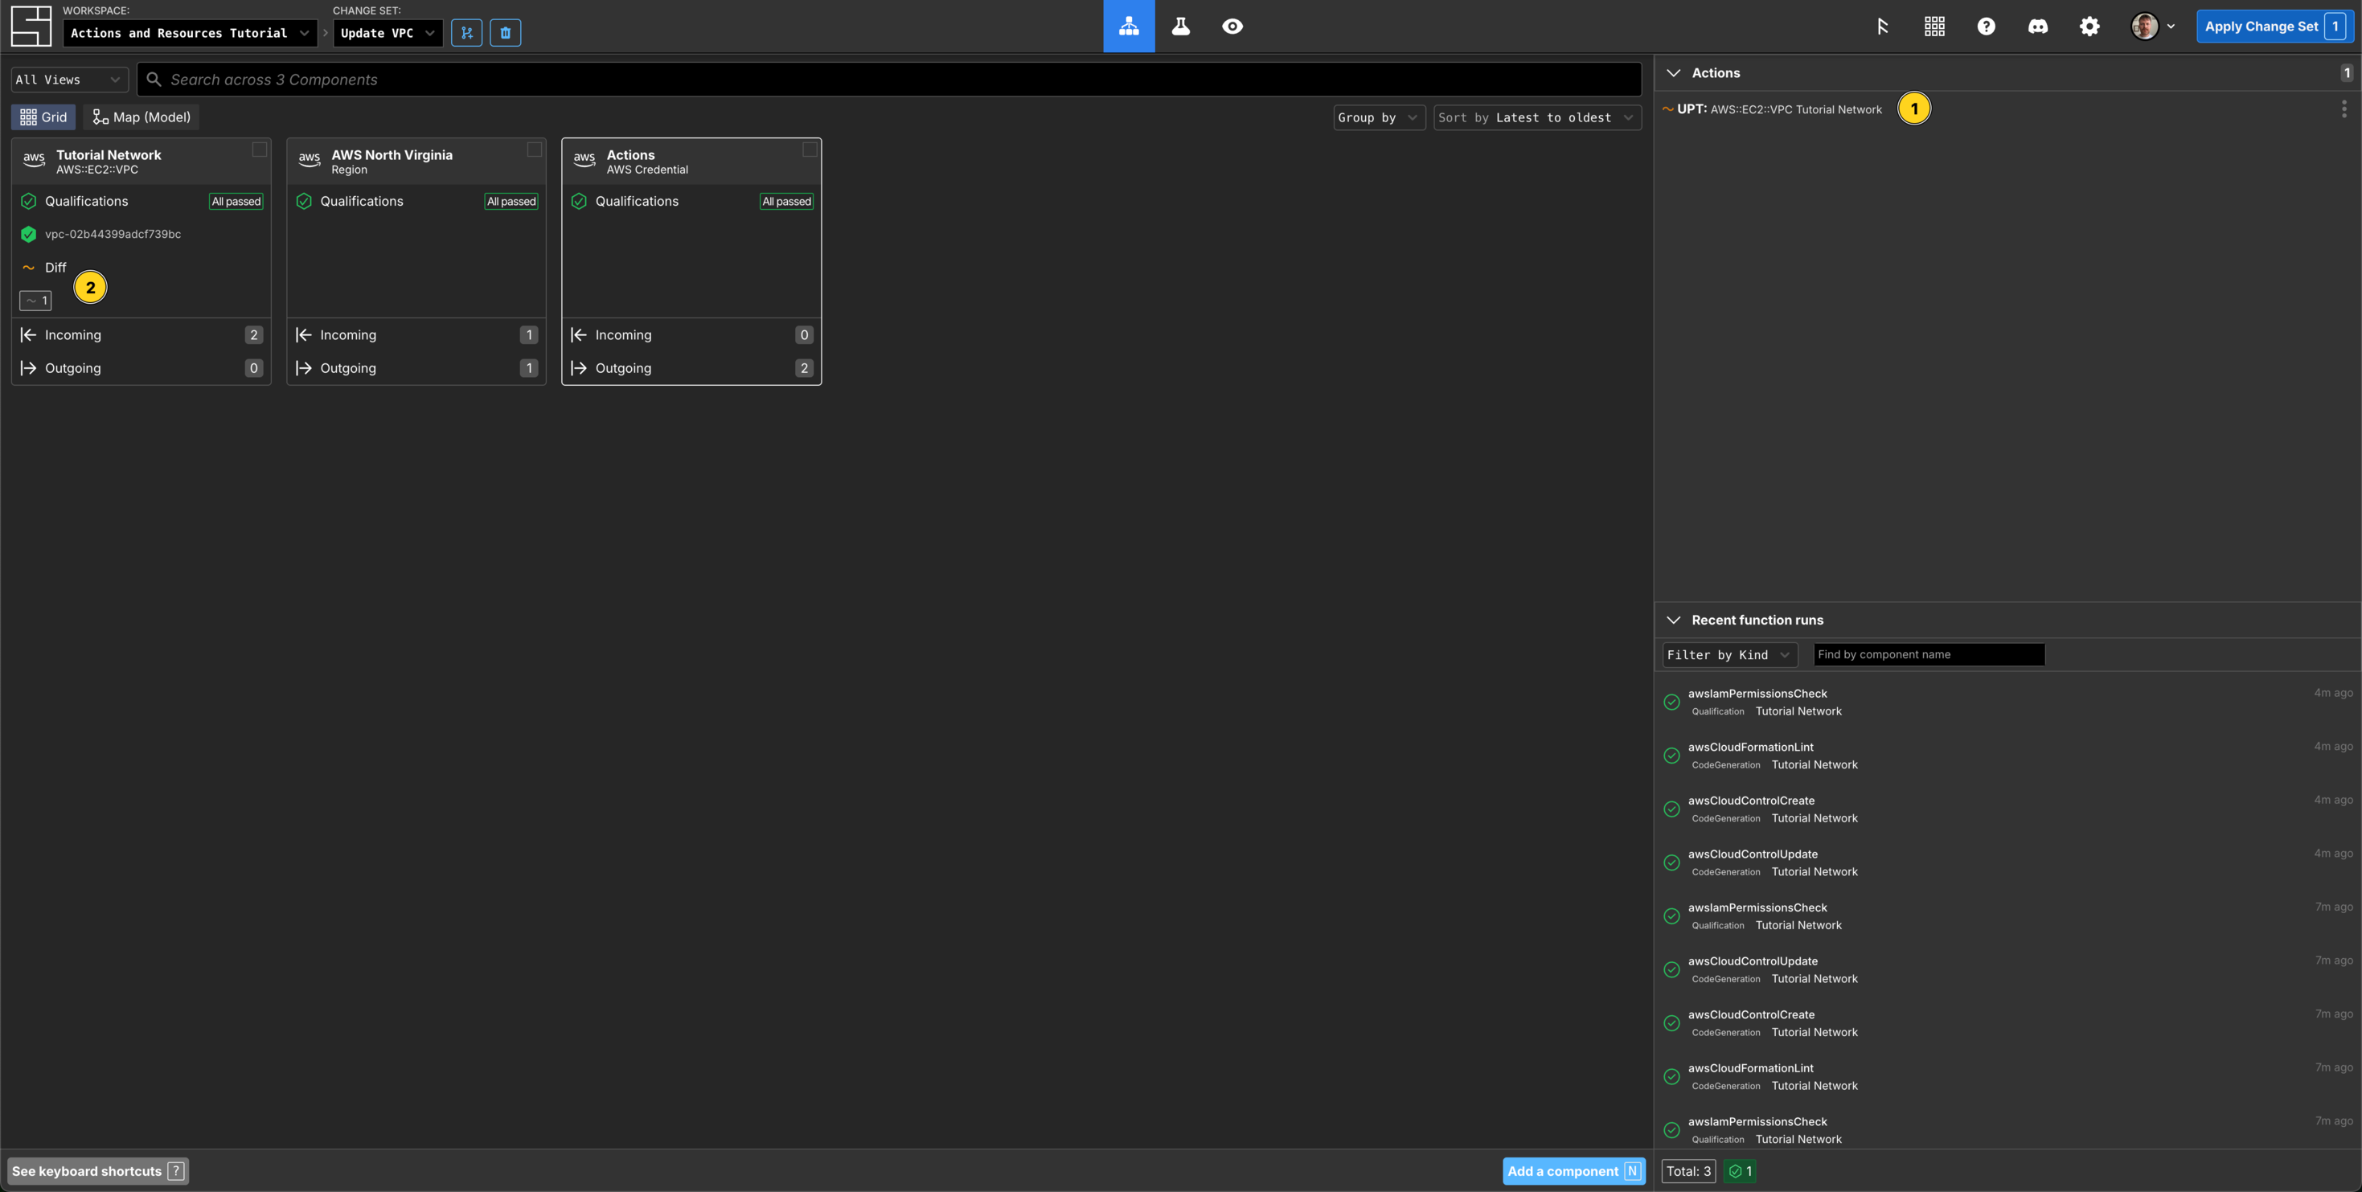The height and width of the screenshot is (1192, 2362).
Task: Click All passed badge on AWS North Virginia
Action: point(511,202)
